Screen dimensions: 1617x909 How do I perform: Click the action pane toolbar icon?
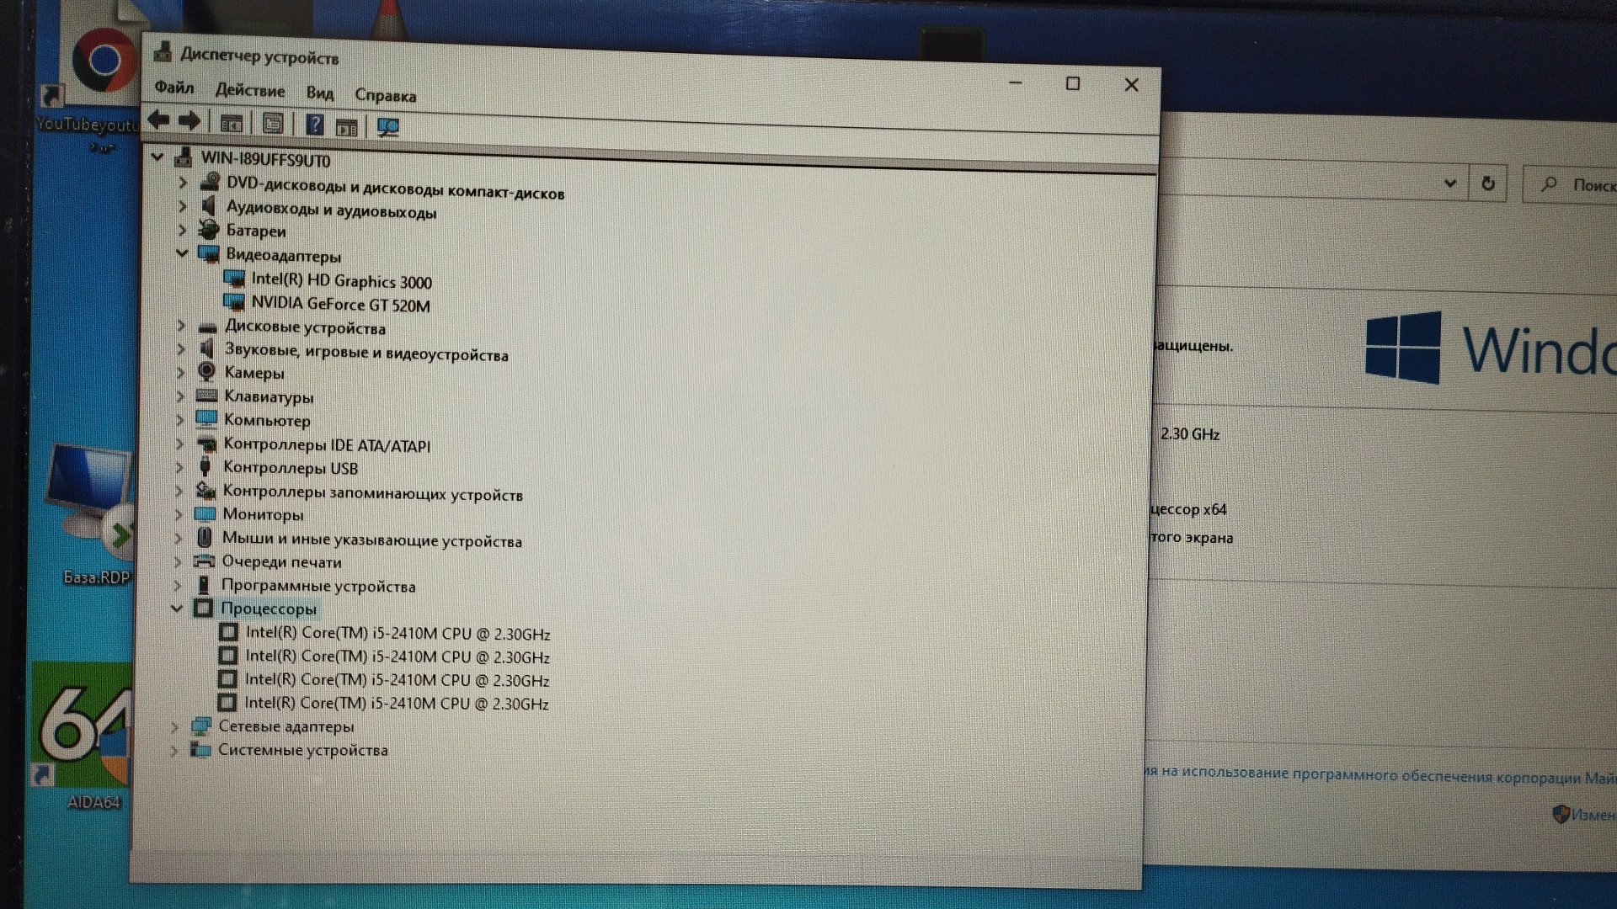[347, 127]
